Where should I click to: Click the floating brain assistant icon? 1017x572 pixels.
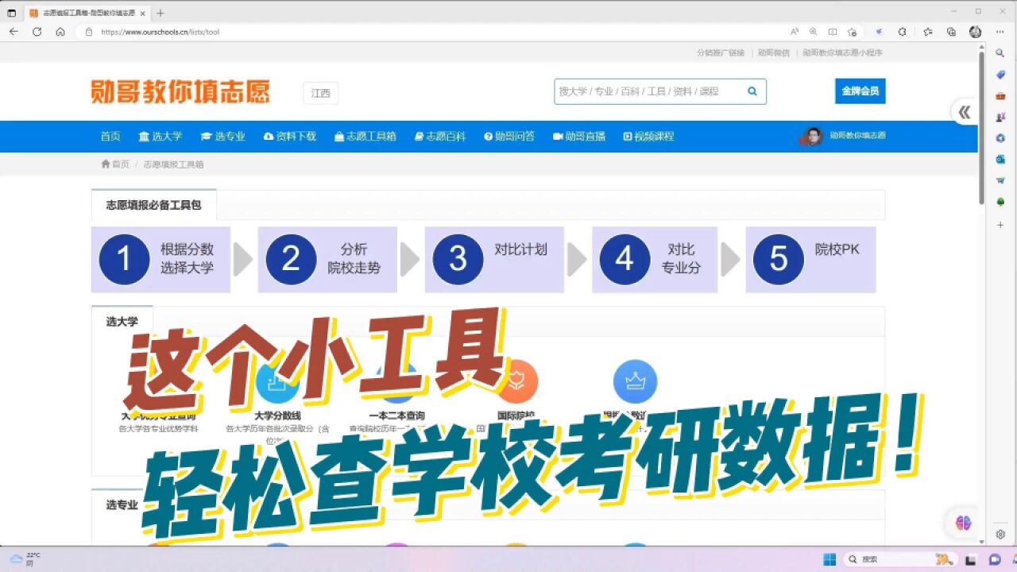964,523
